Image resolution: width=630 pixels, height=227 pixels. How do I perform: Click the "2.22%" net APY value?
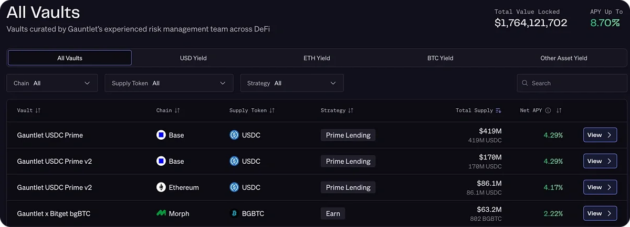tap(553, 213)
